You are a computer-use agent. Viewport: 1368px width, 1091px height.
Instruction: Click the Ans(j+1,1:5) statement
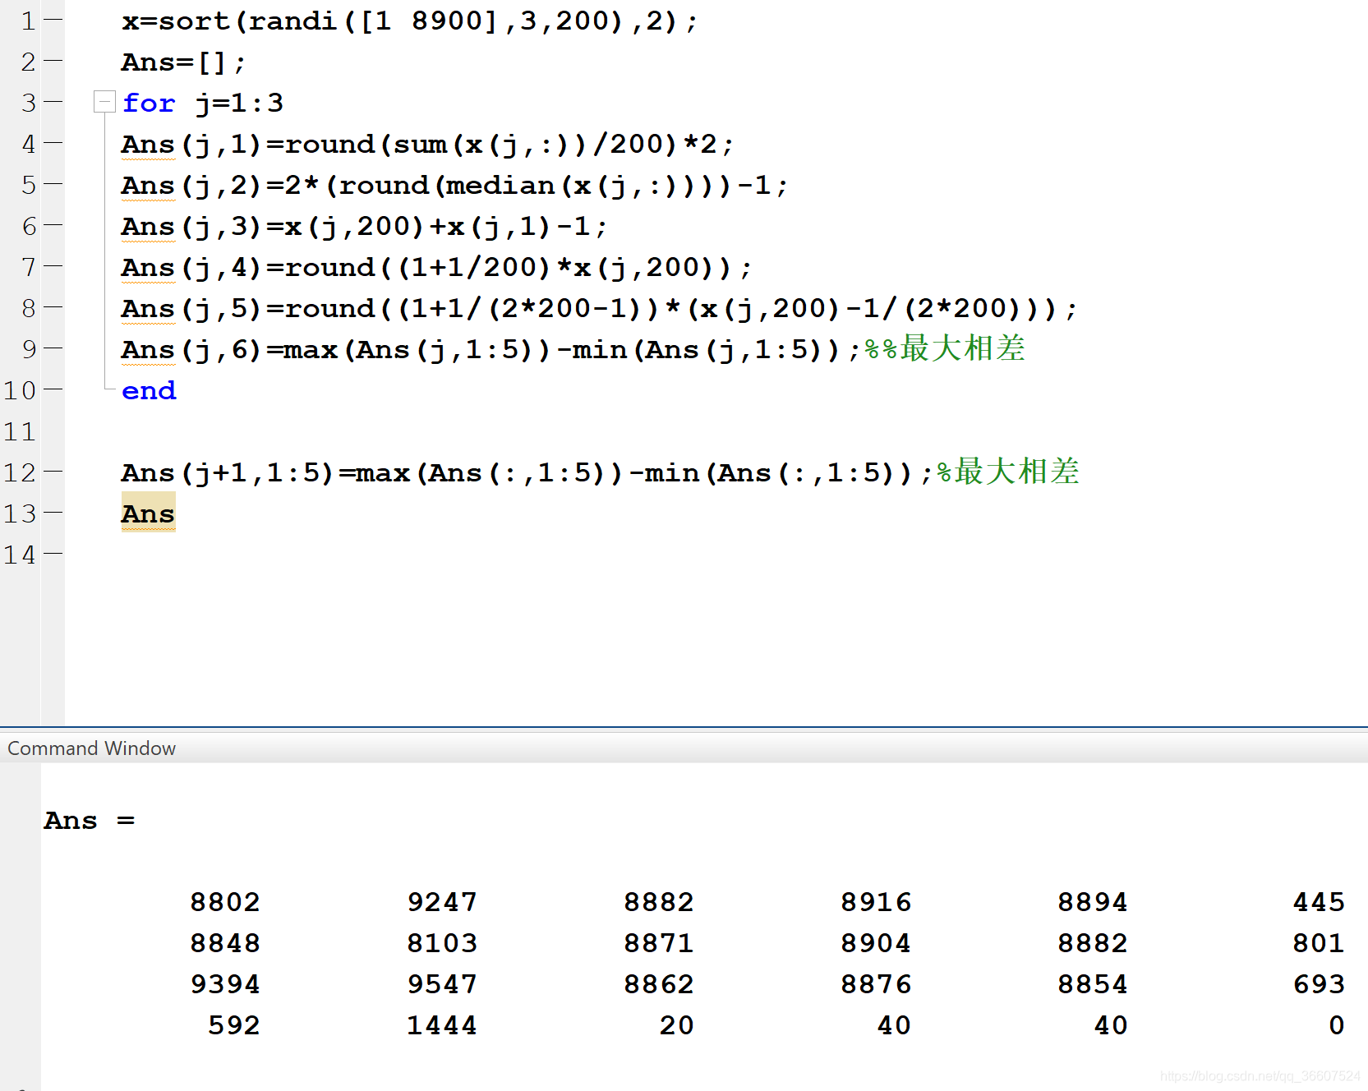click(527, 473)
